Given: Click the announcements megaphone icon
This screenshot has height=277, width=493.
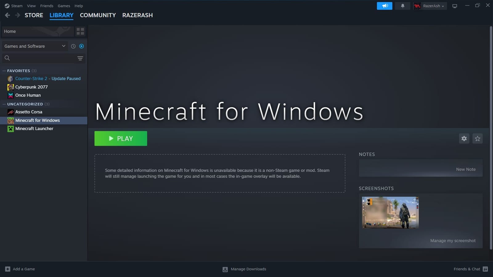Looking at the screenshot, I should (385, 6).
